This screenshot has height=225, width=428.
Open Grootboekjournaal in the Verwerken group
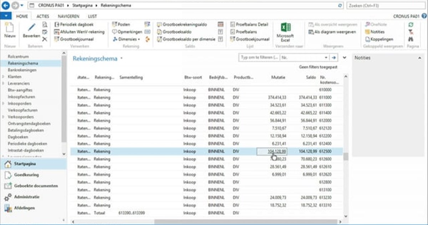point(75,39)
